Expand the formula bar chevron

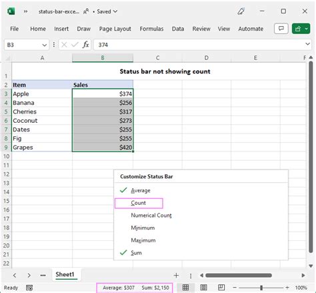click(308, 44)
